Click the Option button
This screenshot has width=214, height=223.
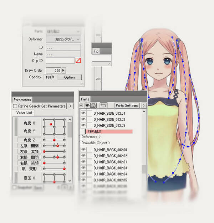(70, 77)
